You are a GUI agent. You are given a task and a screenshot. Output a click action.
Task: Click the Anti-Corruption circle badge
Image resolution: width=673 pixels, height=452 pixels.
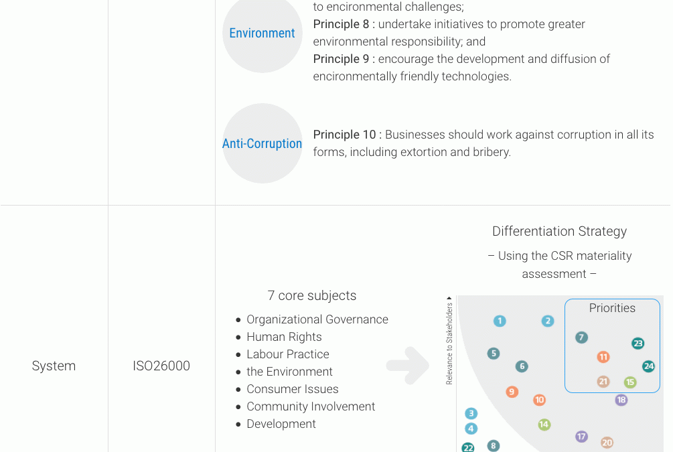[263, 143]
